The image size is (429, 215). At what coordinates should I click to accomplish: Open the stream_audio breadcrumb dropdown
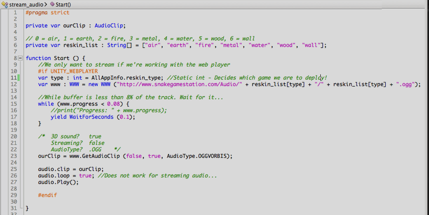pyautogui.click(x=26, y=4)
